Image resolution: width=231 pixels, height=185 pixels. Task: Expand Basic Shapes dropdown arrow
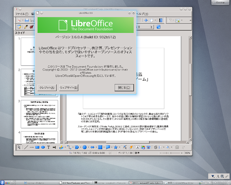[x=81, y=147]
